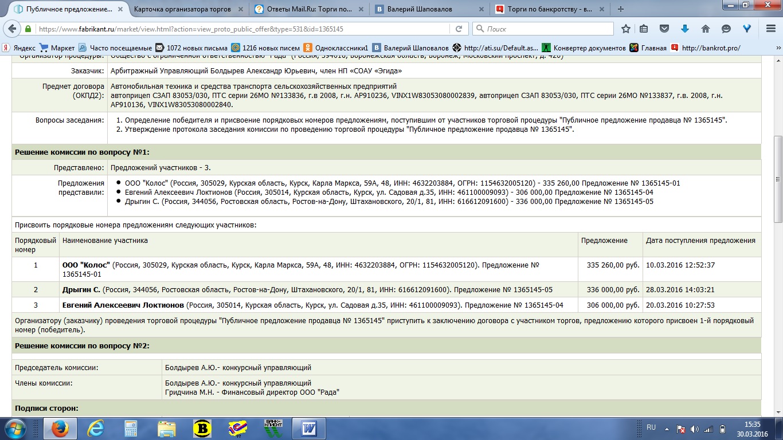
Task: Go to the Firefox home page icon
Action: pos(706,29)
